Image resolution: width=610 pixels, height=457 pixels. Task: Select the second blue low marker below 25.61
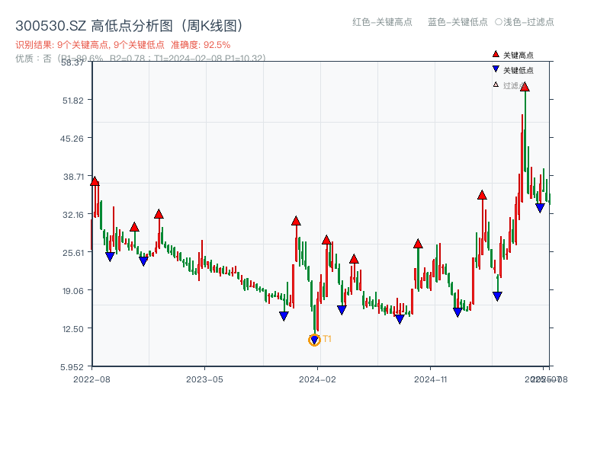[143, 261]
